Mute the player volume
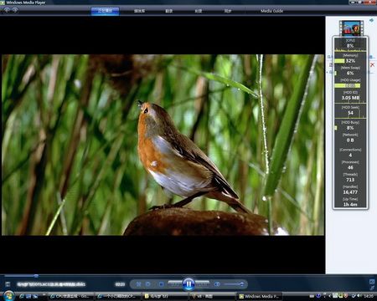Screen dimensions: 377x301 (x=217, y=284)
